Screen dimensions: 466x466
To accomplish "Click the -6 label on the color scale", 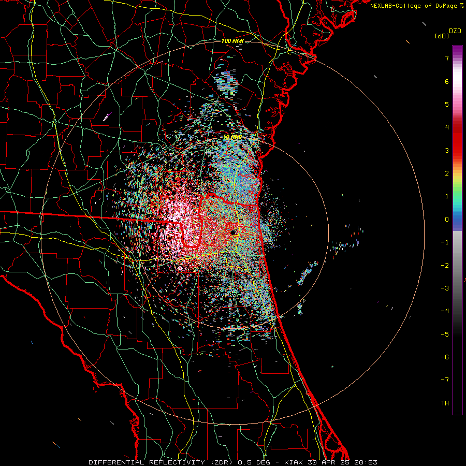I will 445,357.
